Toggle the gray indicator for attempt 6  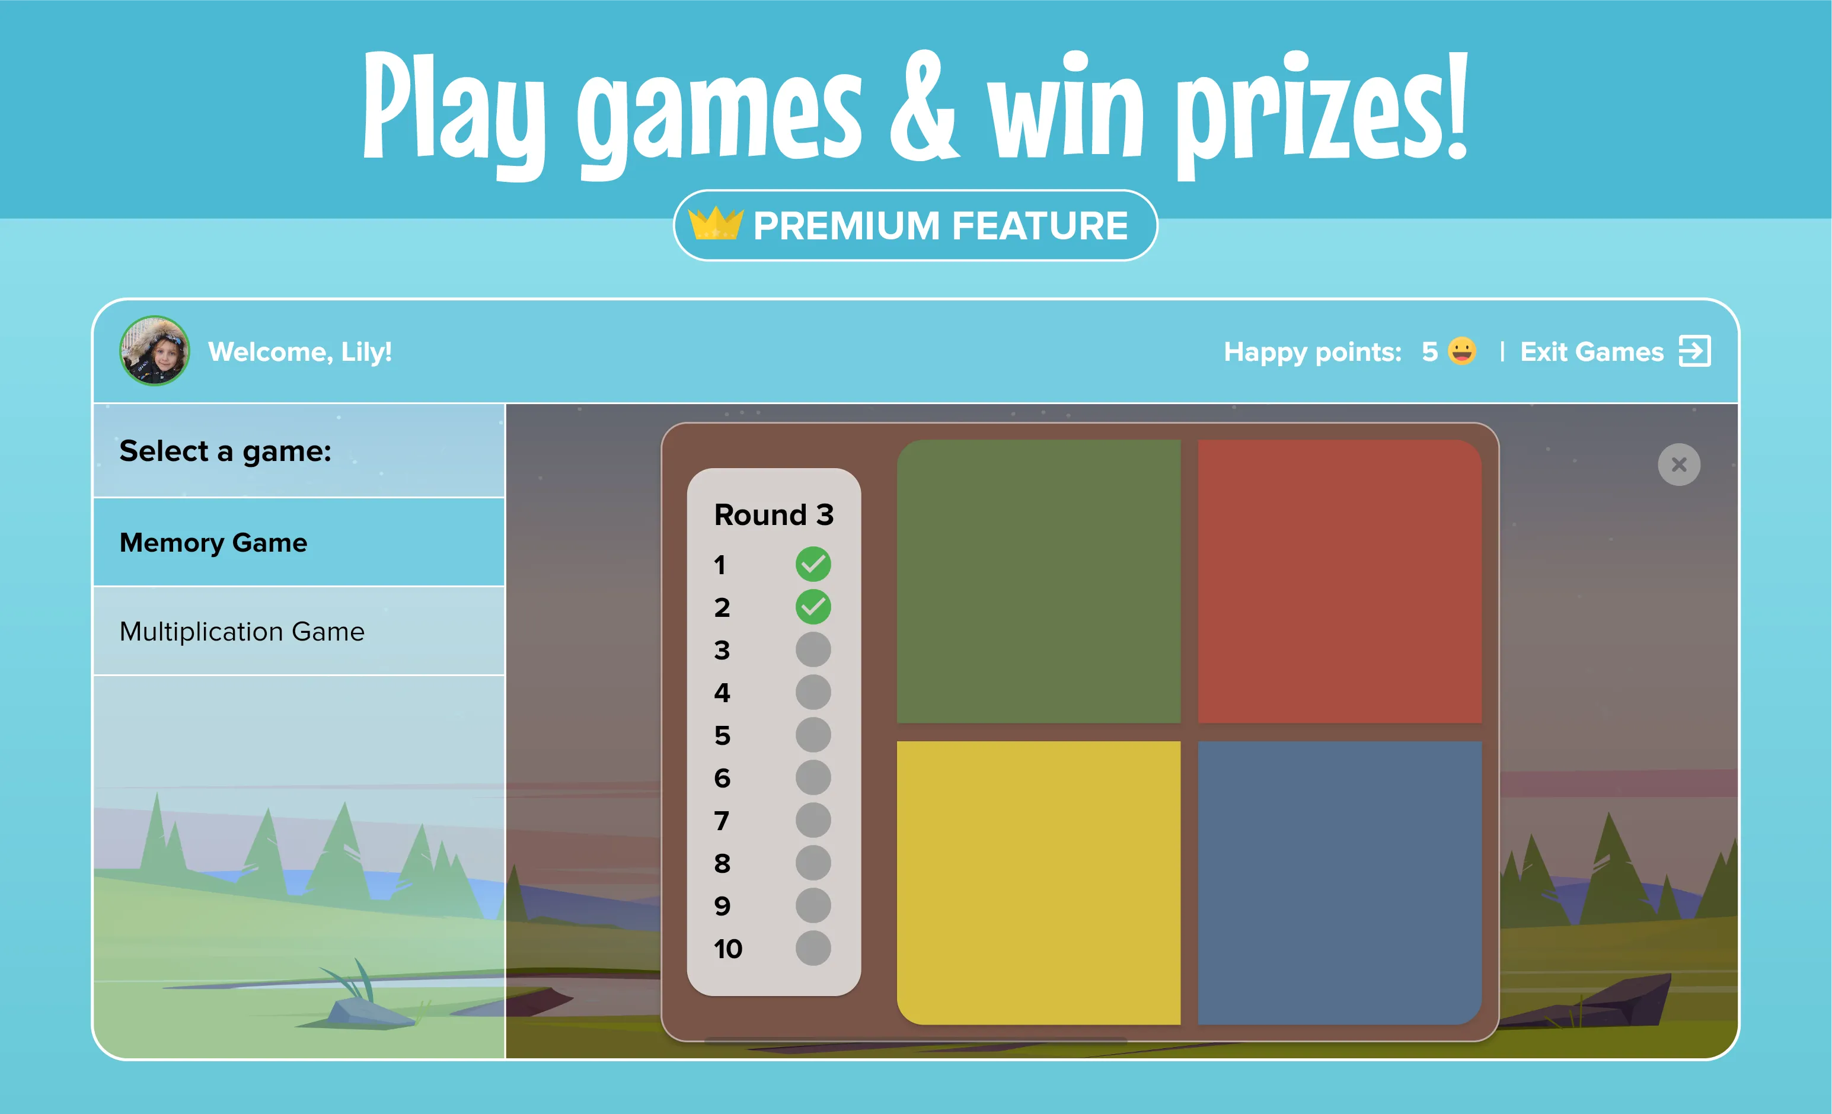(814, 777)
